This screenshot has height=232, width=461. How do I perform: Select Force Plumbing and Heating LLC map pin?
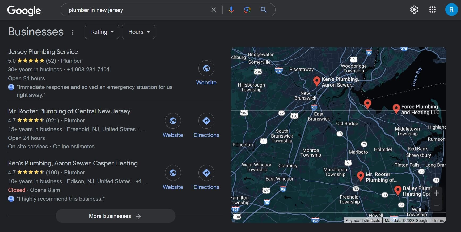[396, 109]
